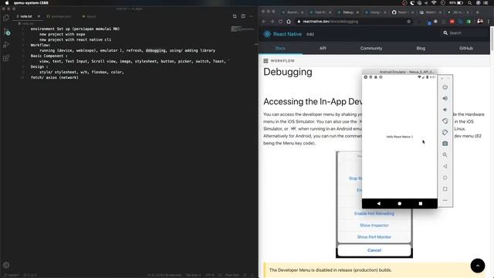Click the "Hello React Native :)" emulator text
This screenshot has height=278, width=494.
(400, 137)
